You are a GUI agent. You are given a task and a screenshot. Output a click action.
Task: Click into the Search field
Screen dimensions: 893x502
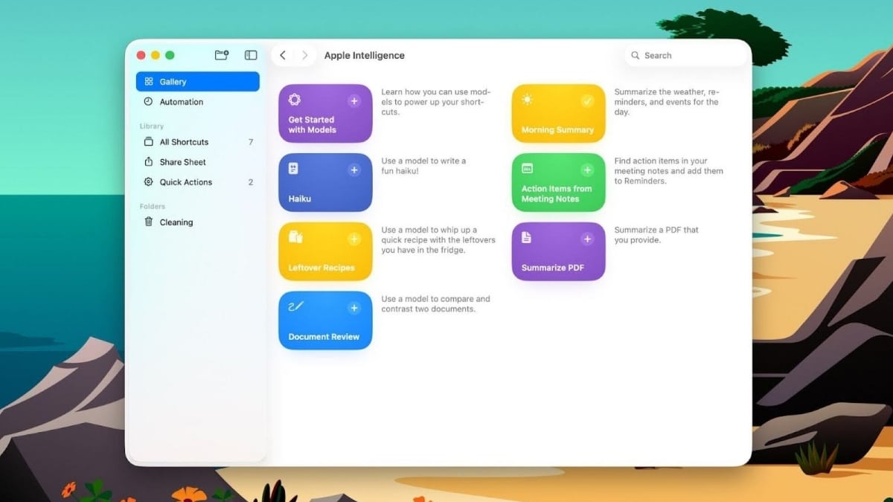[685, 55]
